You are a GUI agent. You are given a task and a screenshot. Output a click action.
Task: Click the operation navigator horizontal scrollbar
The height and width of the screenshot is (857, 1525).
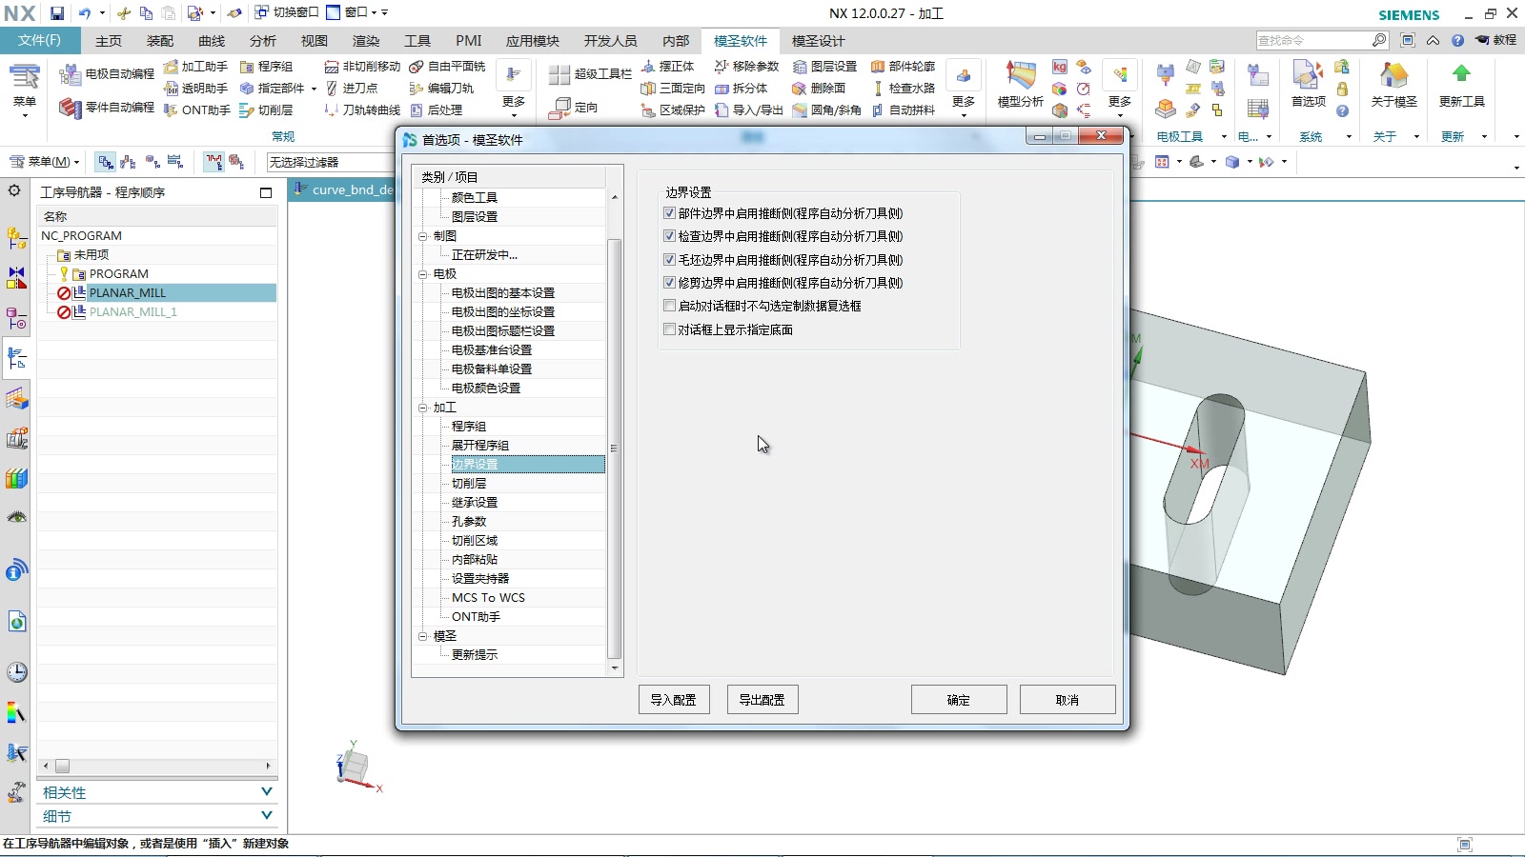[158, 766]
